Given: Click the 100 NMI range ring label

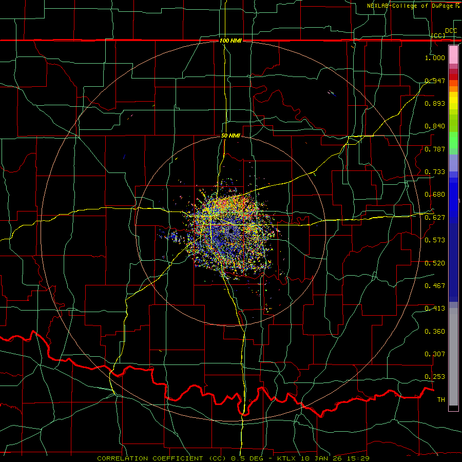Looking at the screenshot, I should (x=230, y=41).
